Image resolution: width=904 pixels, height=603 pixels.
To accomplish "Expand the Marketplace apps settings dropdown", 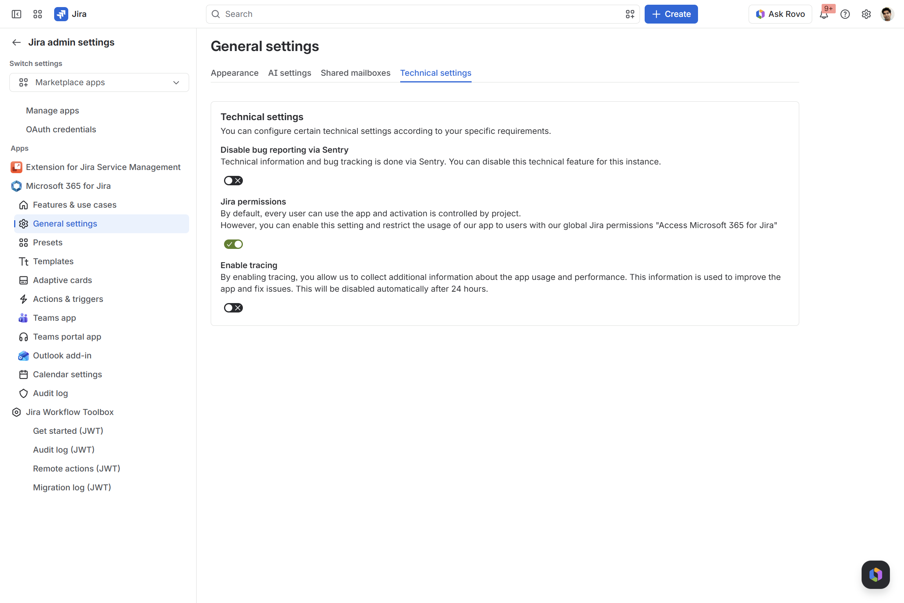I will [99, 82].
